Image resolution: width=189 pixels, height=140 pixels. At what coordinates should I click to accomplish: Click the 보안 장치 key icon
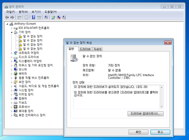(16, 82)
